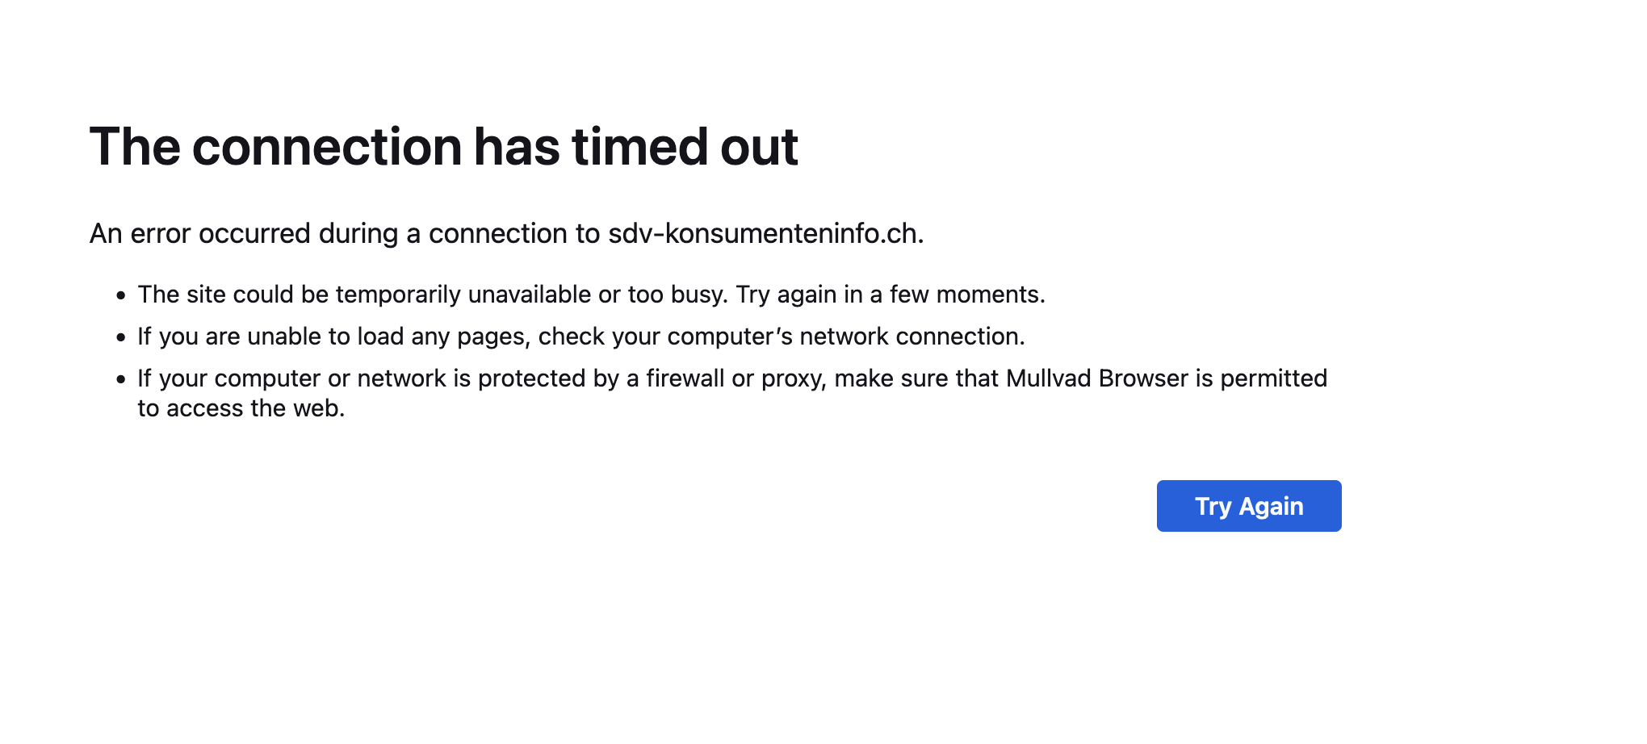
Task: Click 'check your computer's network connection' text
Action: click(x=782, y=336)
